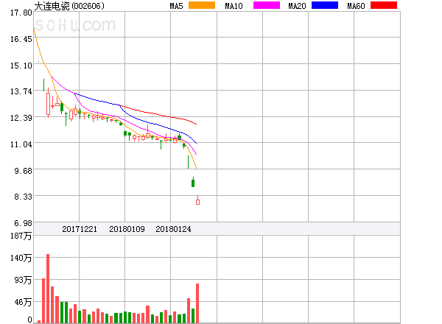Click the 6.98 price axis label

pyautogui.click(x=24, y=223)
